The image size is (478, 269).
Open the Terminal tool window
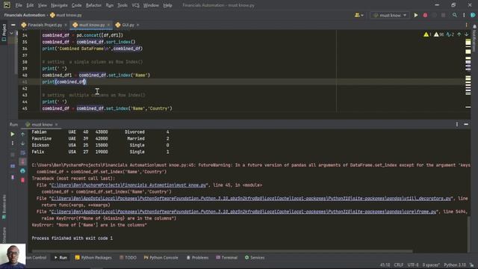click(226, 258)
